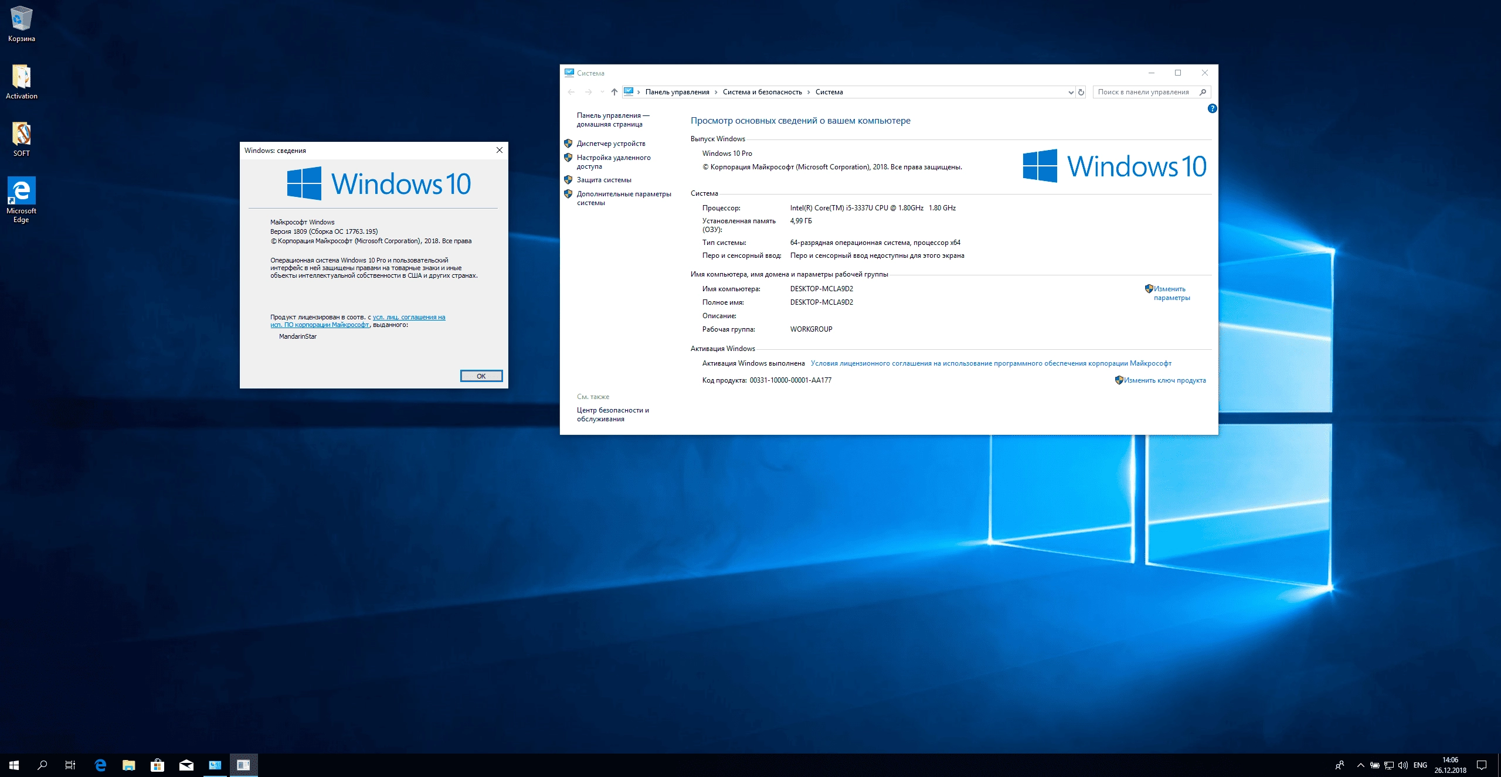Click computer name DESKTOP-MCLA9D2 value
This screenshot has width=1501, height=777.
[x=821, y=289]
